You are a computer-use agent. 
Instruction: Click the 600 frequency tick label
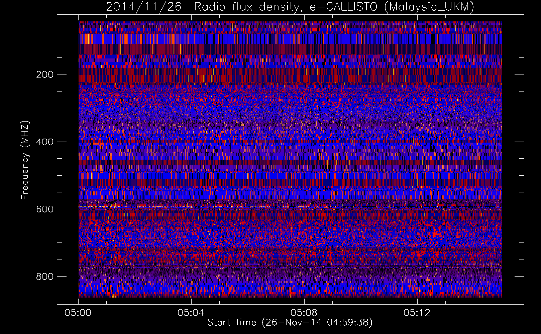click(x=44, y=209)
